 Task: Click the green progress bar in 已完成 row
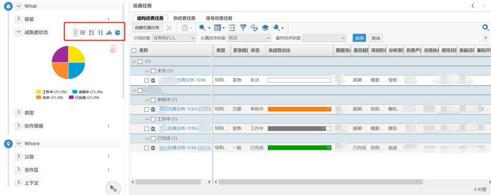[x=300, y=148]
